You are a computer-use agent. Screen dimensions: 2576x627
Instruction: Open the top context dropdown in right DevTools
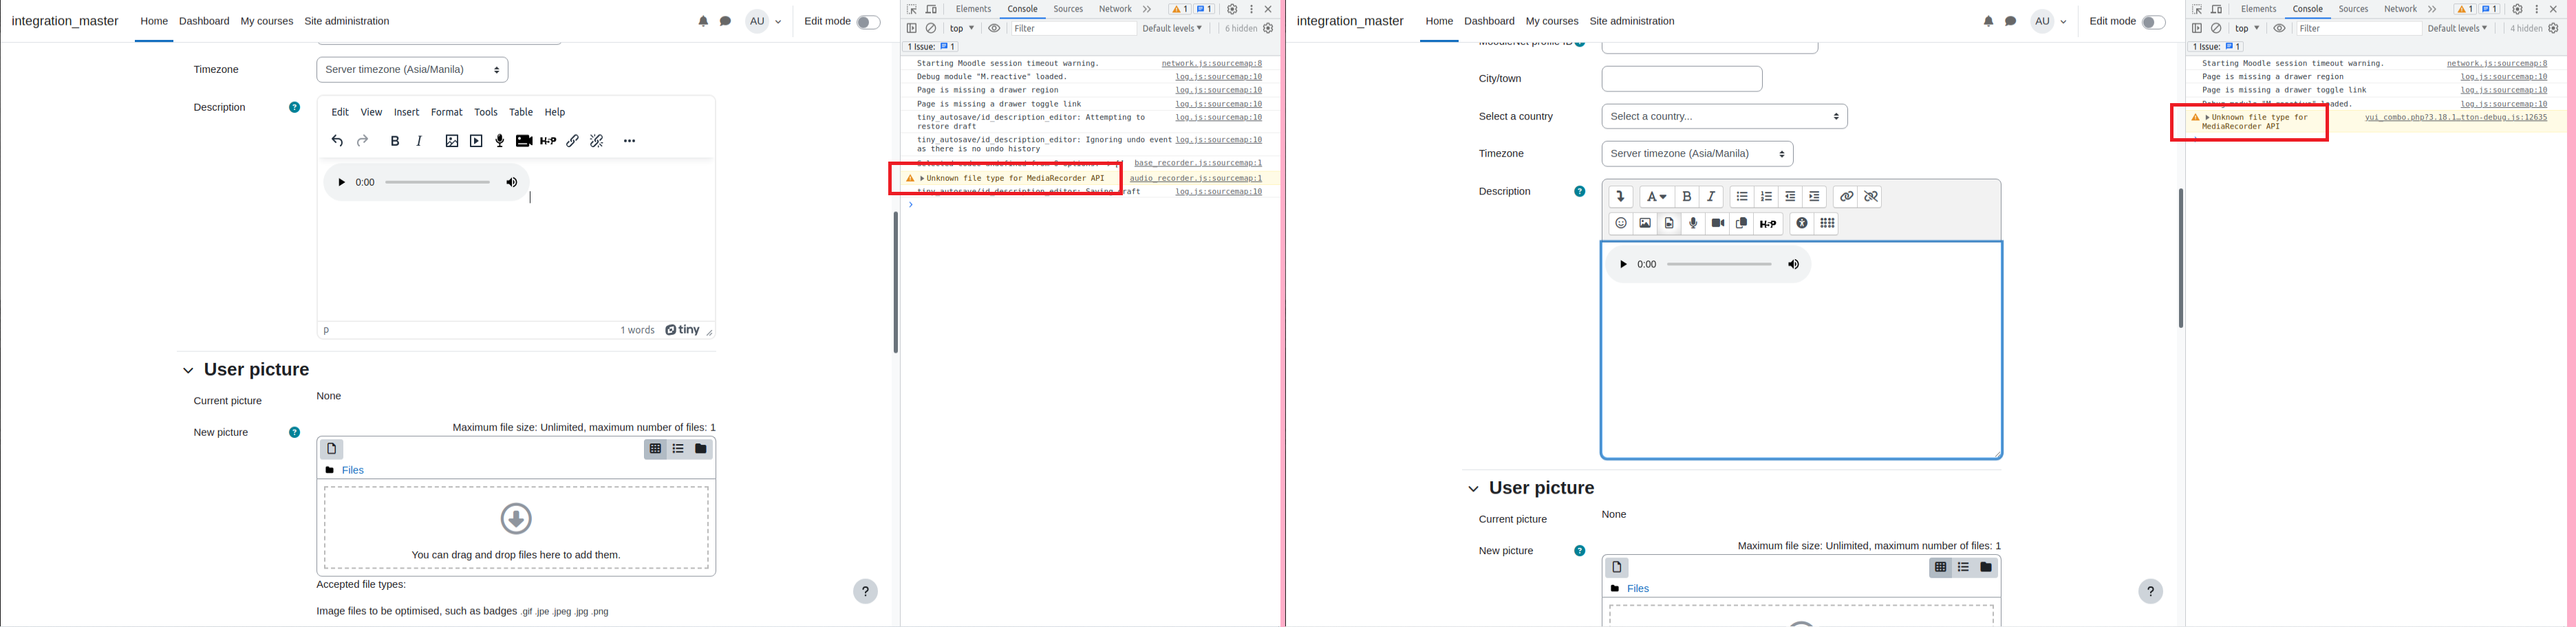click(x=2246, y=29)
